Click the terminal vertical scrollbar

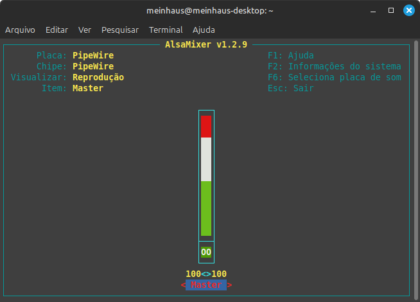click(x=416, y=170)
